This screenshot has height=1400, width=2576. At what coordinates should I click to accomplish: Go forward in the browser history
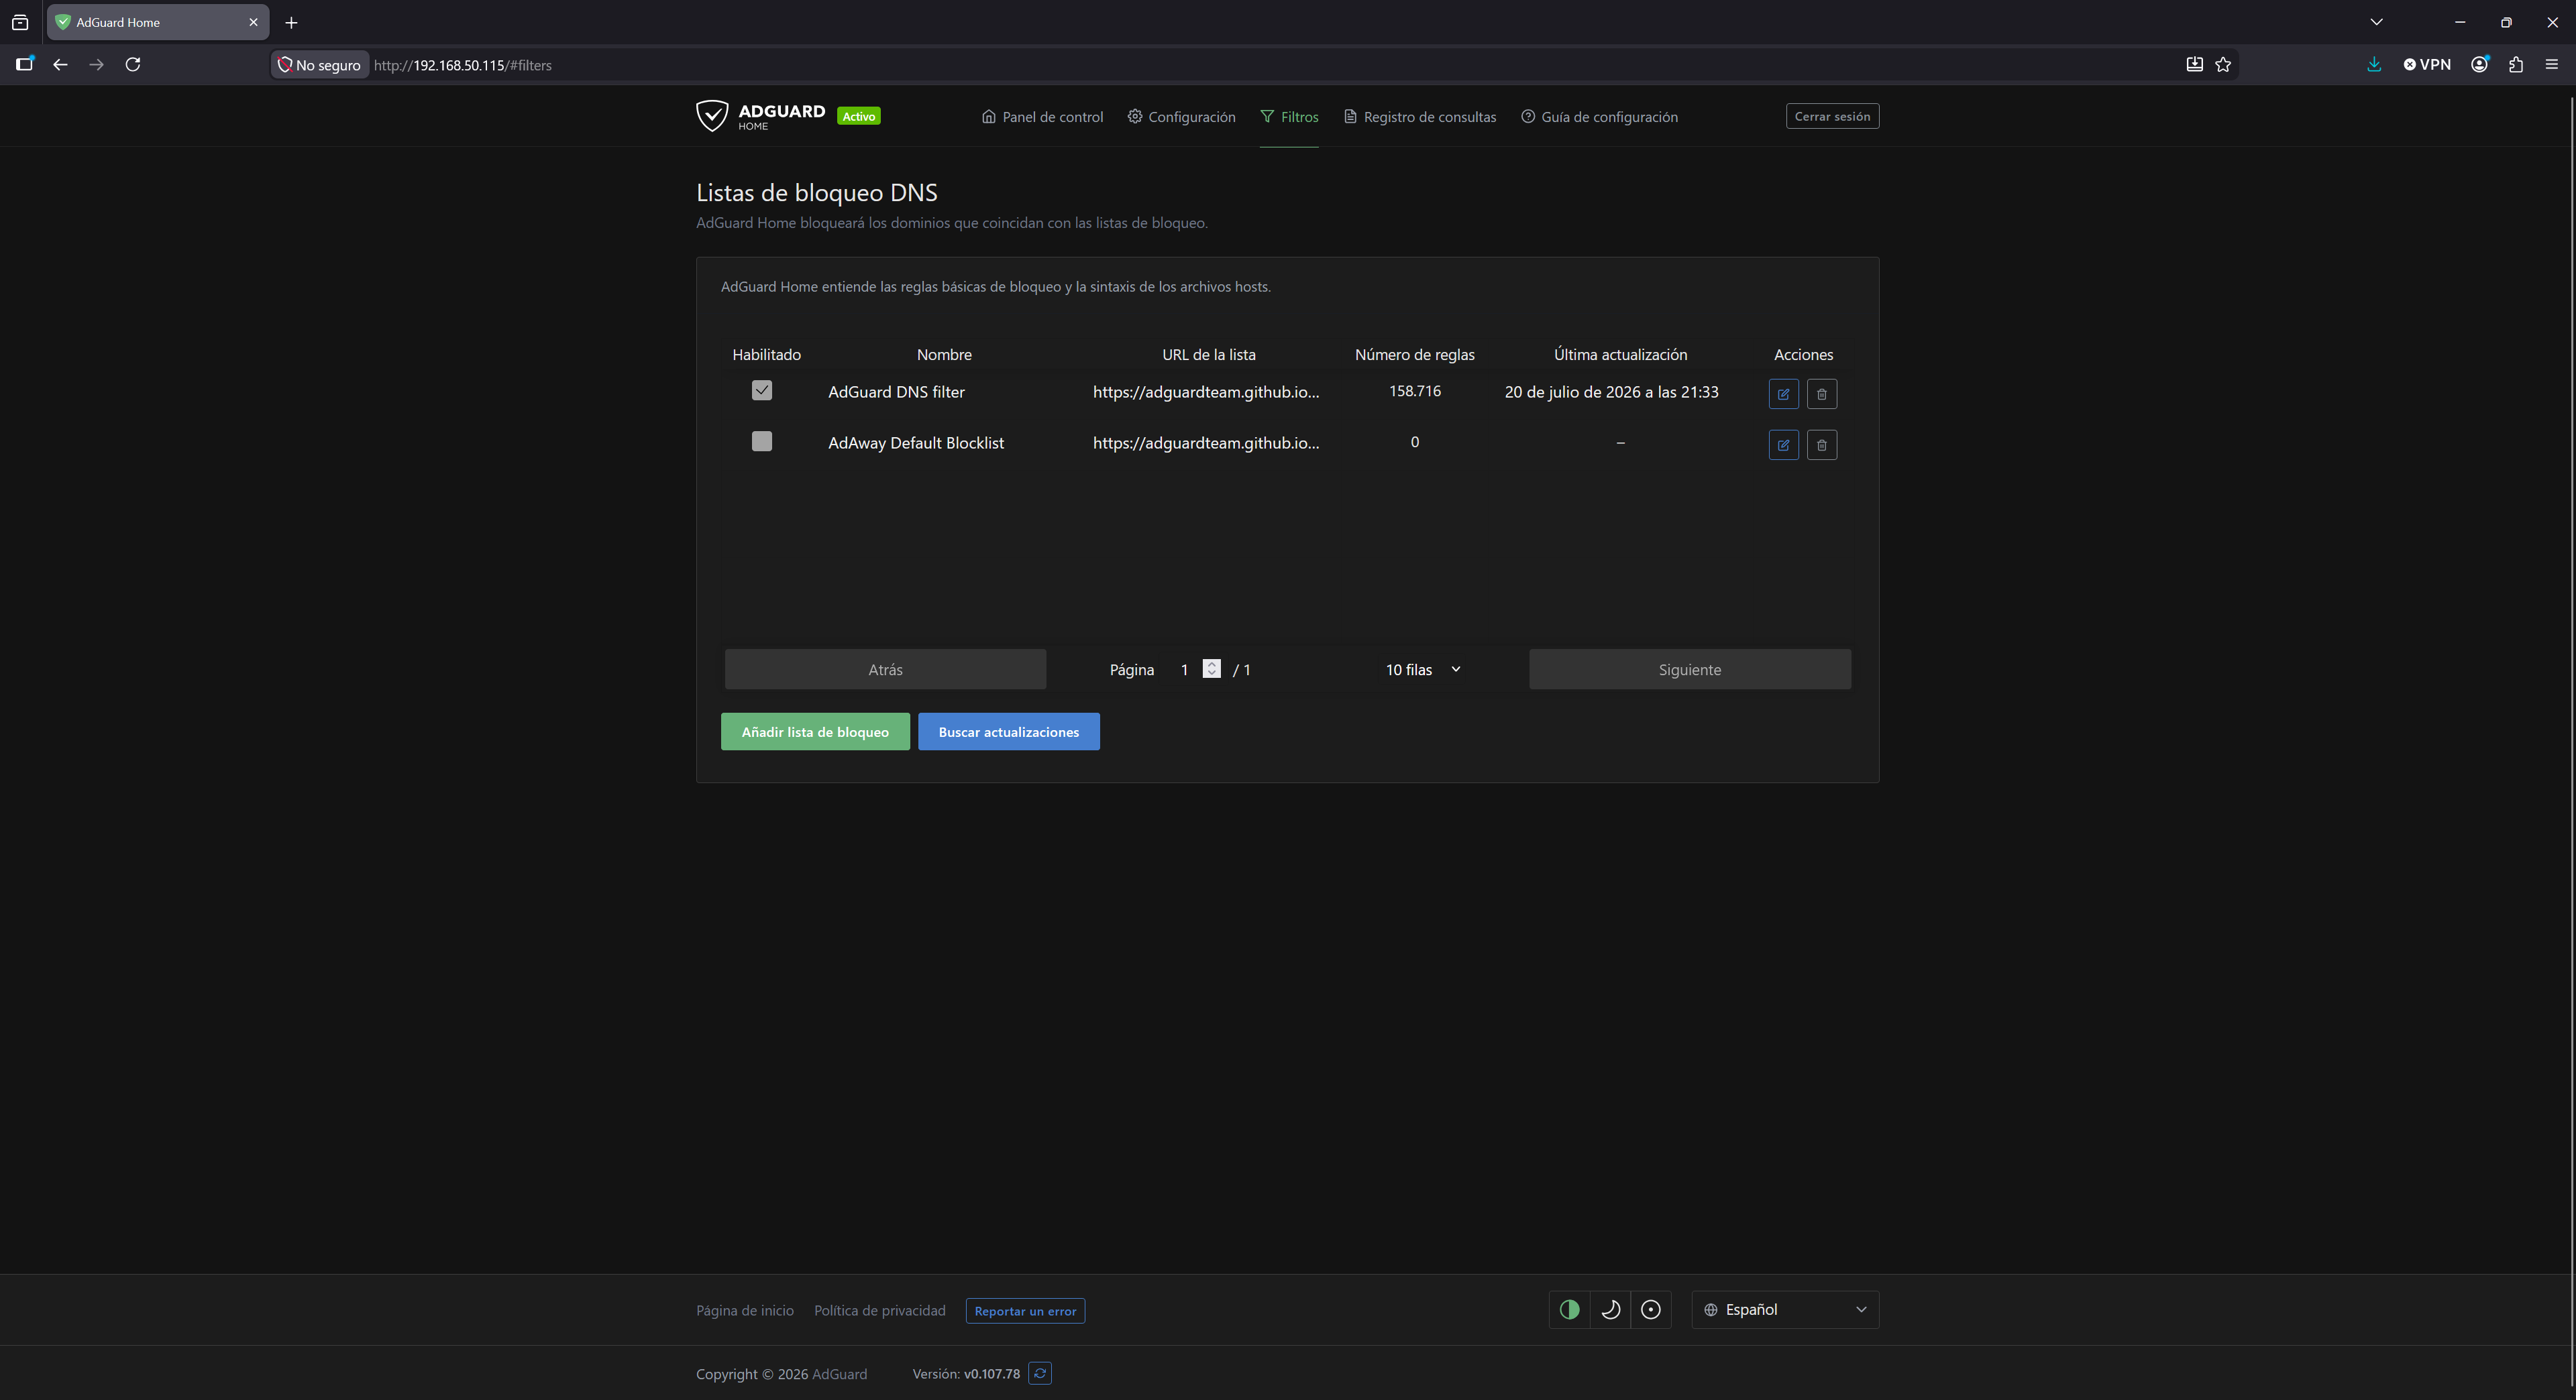pos(96,65)
